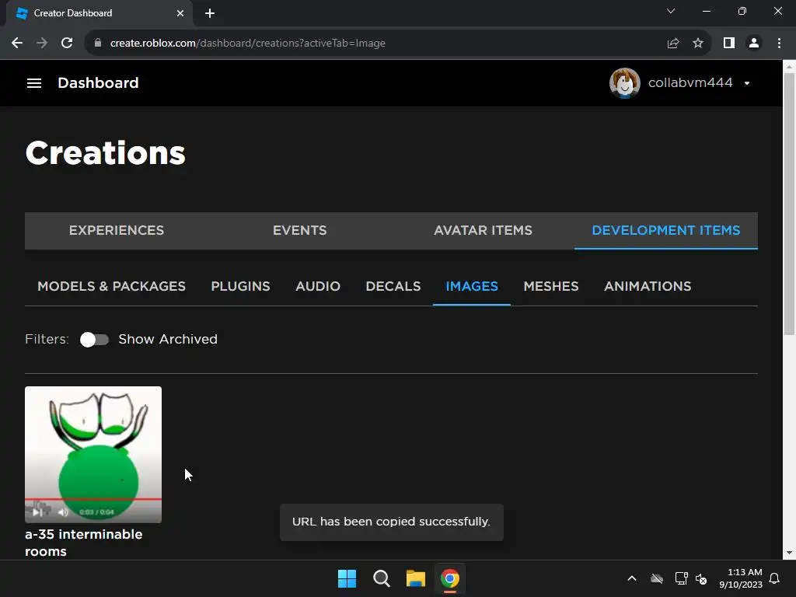
Task: Dismiss the 'URL has been copied successfully' toast
Action: 392,522
